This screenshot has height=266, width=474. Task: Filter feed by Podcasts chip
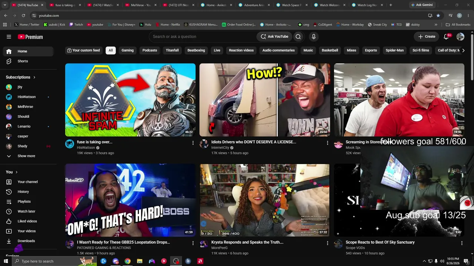[x=150, y=50]
